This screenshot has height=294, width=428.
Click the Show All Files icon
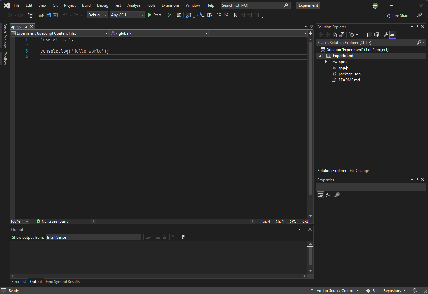(376, 35)
